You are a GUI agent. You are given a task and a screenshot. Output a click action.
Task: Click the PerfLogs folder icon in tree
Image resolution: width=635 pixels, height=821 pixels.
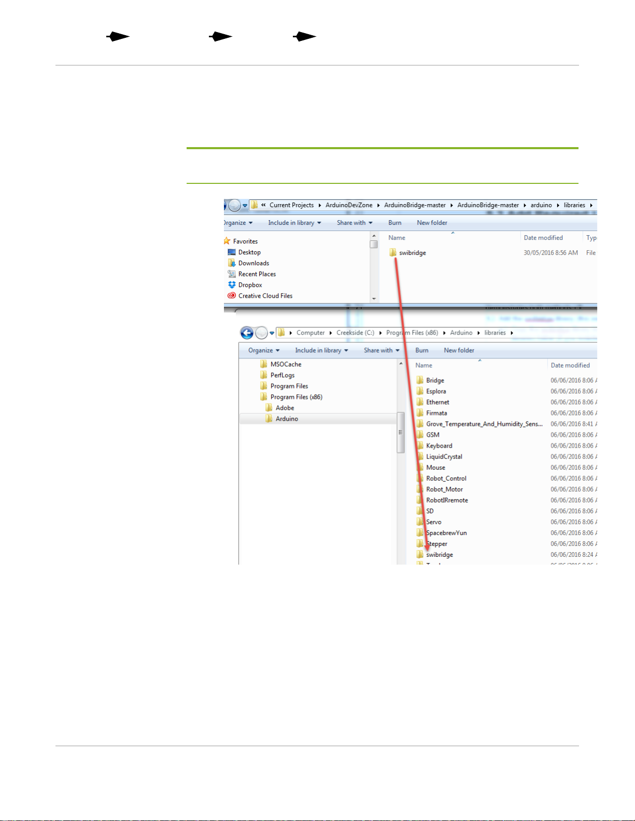264,375
